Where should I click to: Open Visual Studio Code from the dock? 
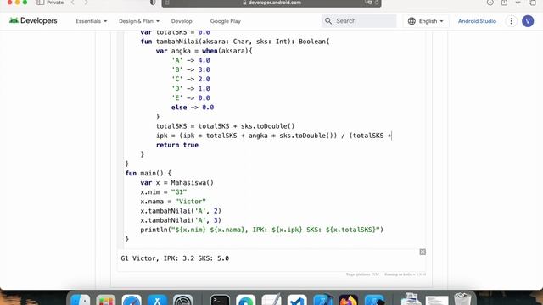coord(297,299)
